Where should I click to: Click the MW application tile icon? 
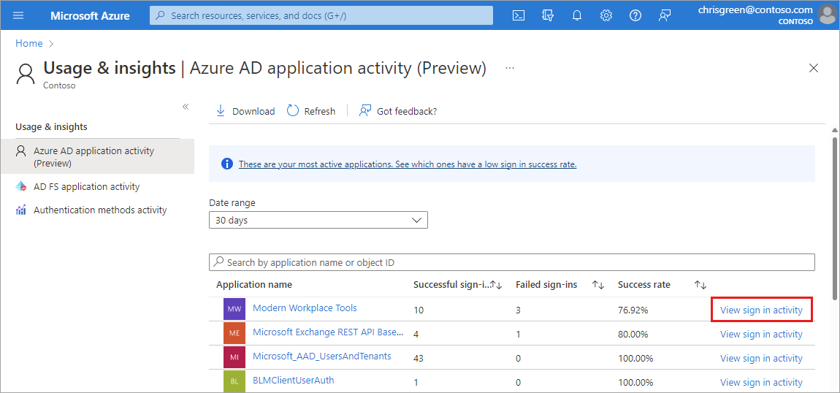(x=234, y=310)
